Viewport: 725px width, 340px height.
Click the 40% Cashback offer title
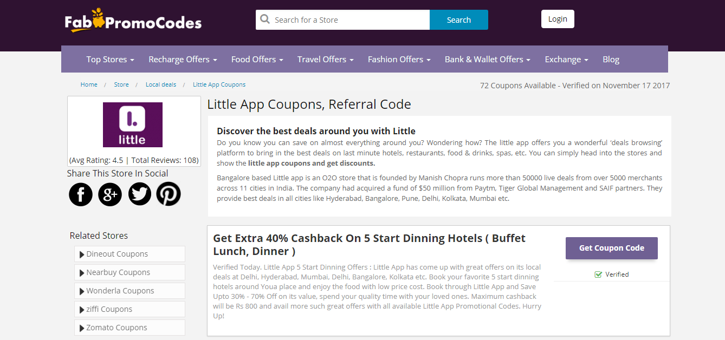coord(369,245)
